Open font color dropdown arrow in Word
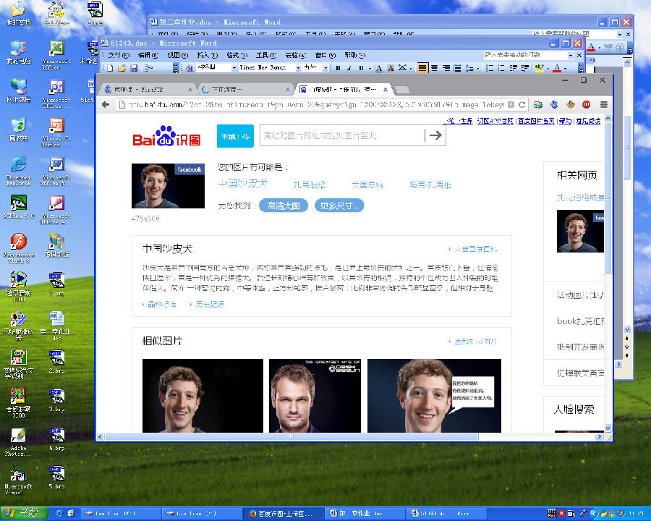Viewport: 651px width, 521px height. (x=565, y=68)
